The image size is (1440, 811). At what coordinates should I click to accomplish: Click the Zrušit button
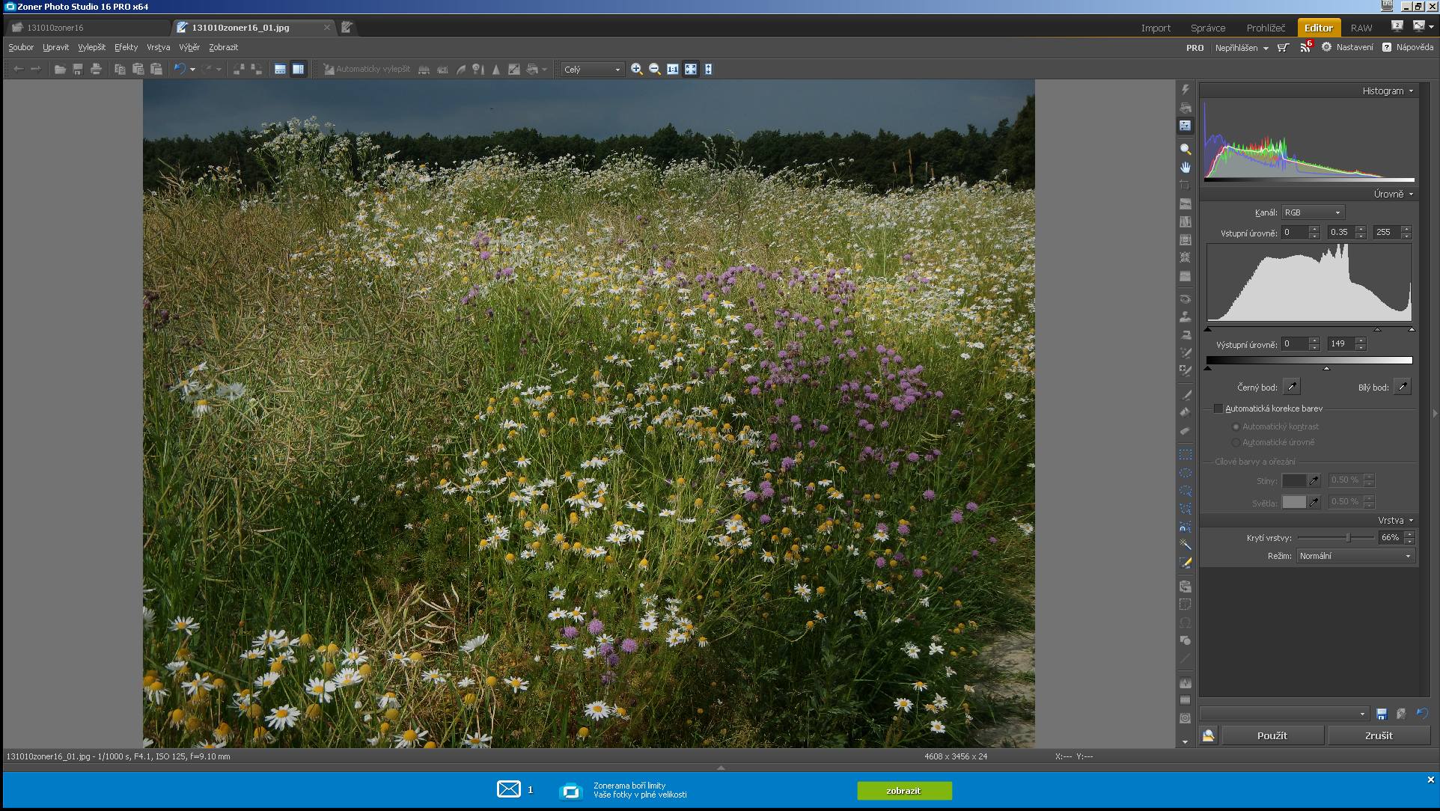(1378, 735)
